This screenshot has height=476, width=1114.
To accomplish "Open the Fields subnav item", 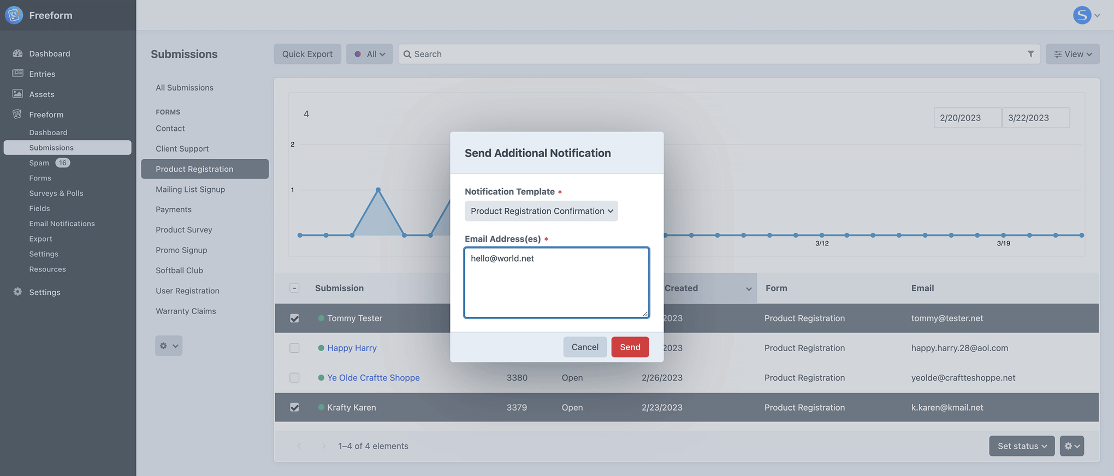I will (x=39, y=209).
